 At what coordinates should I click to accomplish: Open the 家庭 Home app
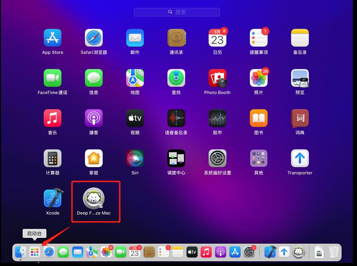93,158
